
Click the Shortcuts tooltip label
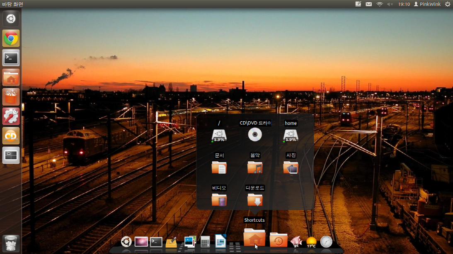pyautogui.click(x=254, y=220)
